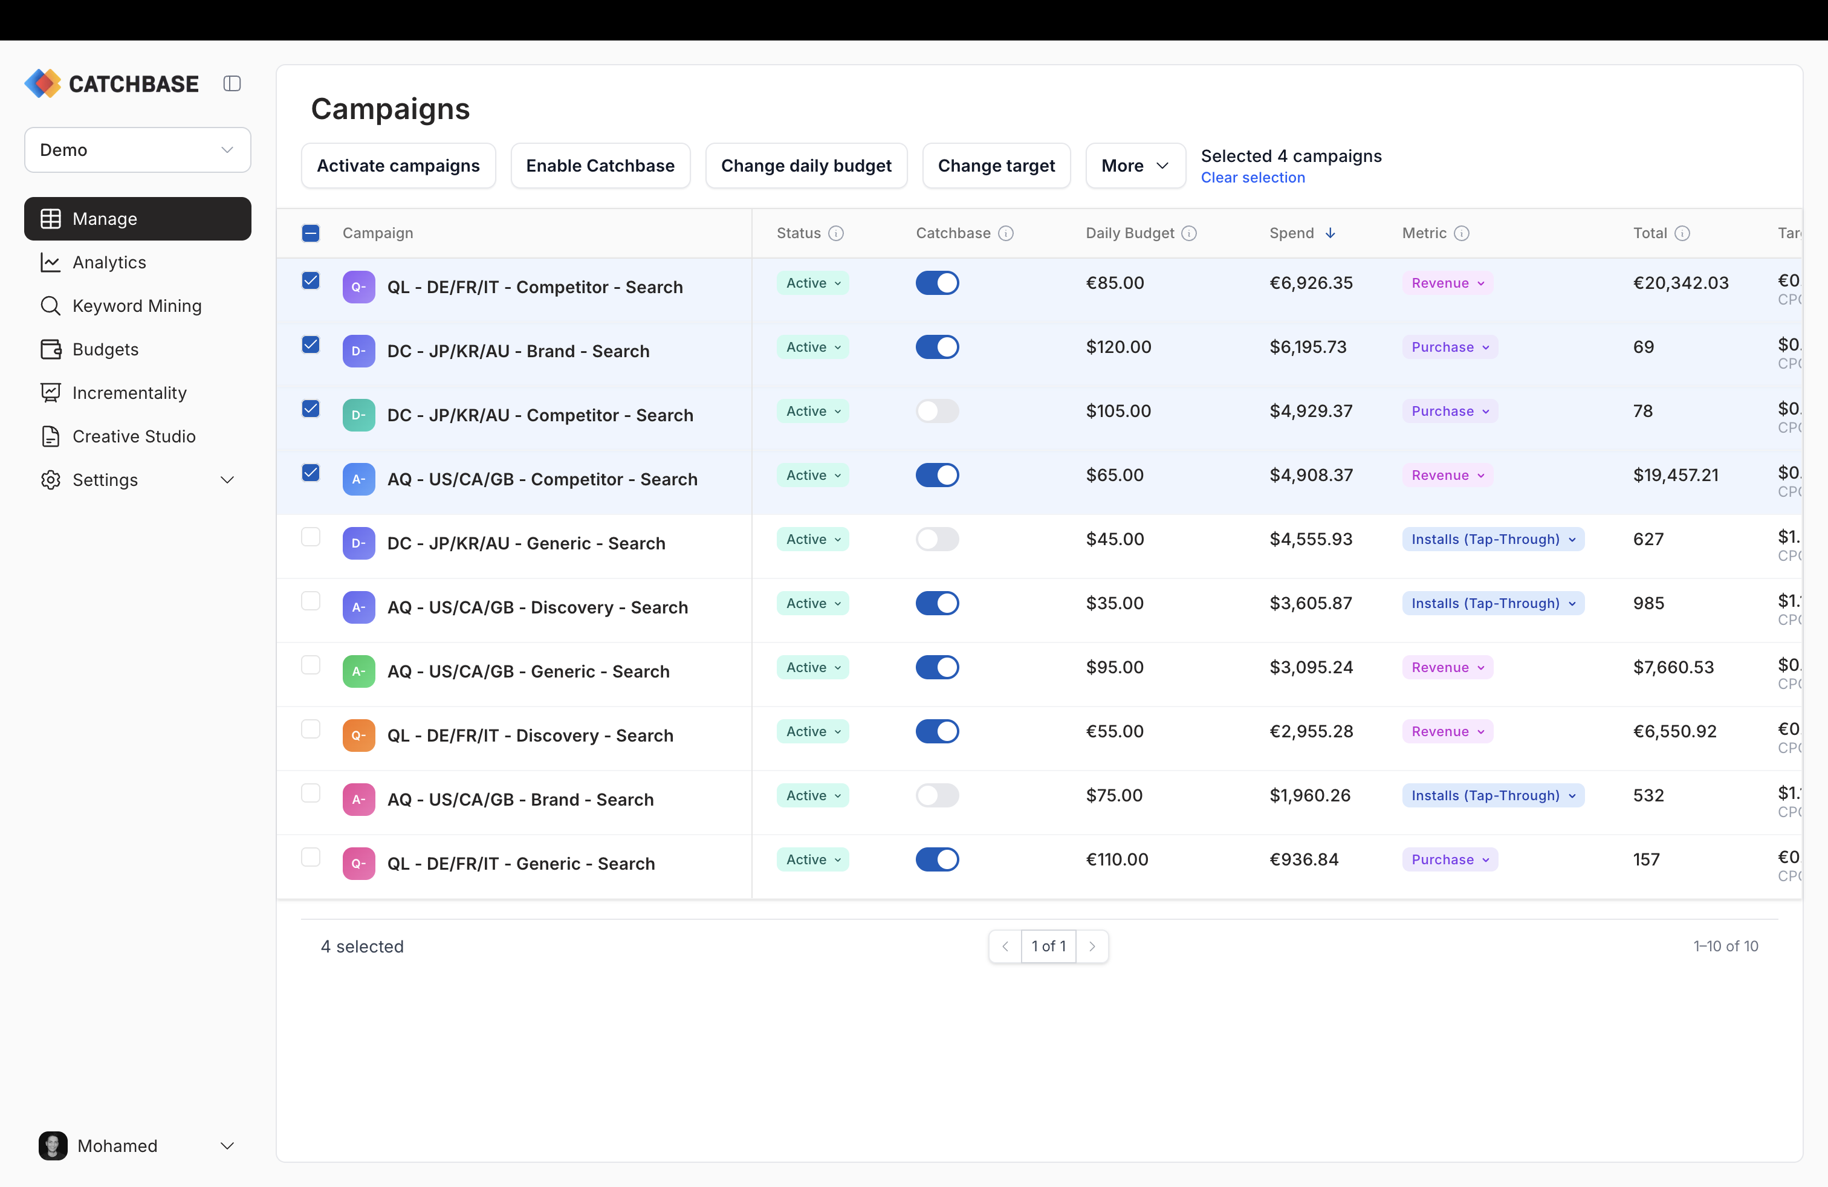Open the Demo workspace dropdown
This screenshot has width=1828, height=1187.
[x=137, y=150]
